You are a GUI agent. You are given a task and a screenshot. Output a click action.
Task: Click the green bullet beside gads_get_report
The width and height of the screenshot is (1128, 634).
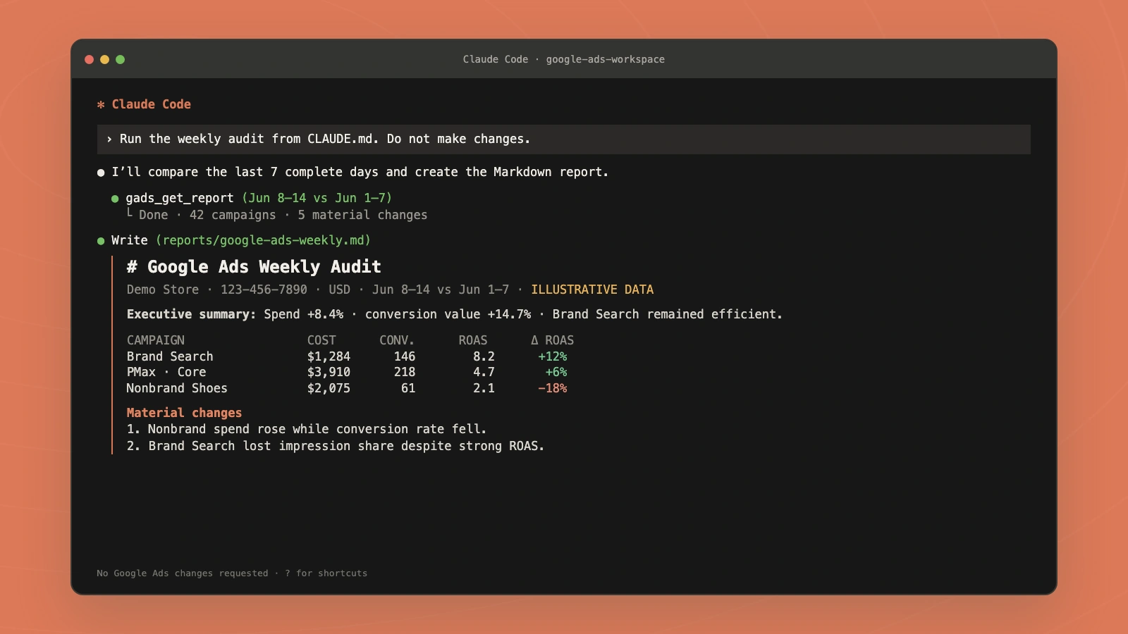pos(115,199)
